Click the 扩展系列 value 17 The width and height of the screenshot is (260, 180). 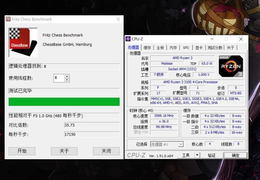[x=158, y=93]
